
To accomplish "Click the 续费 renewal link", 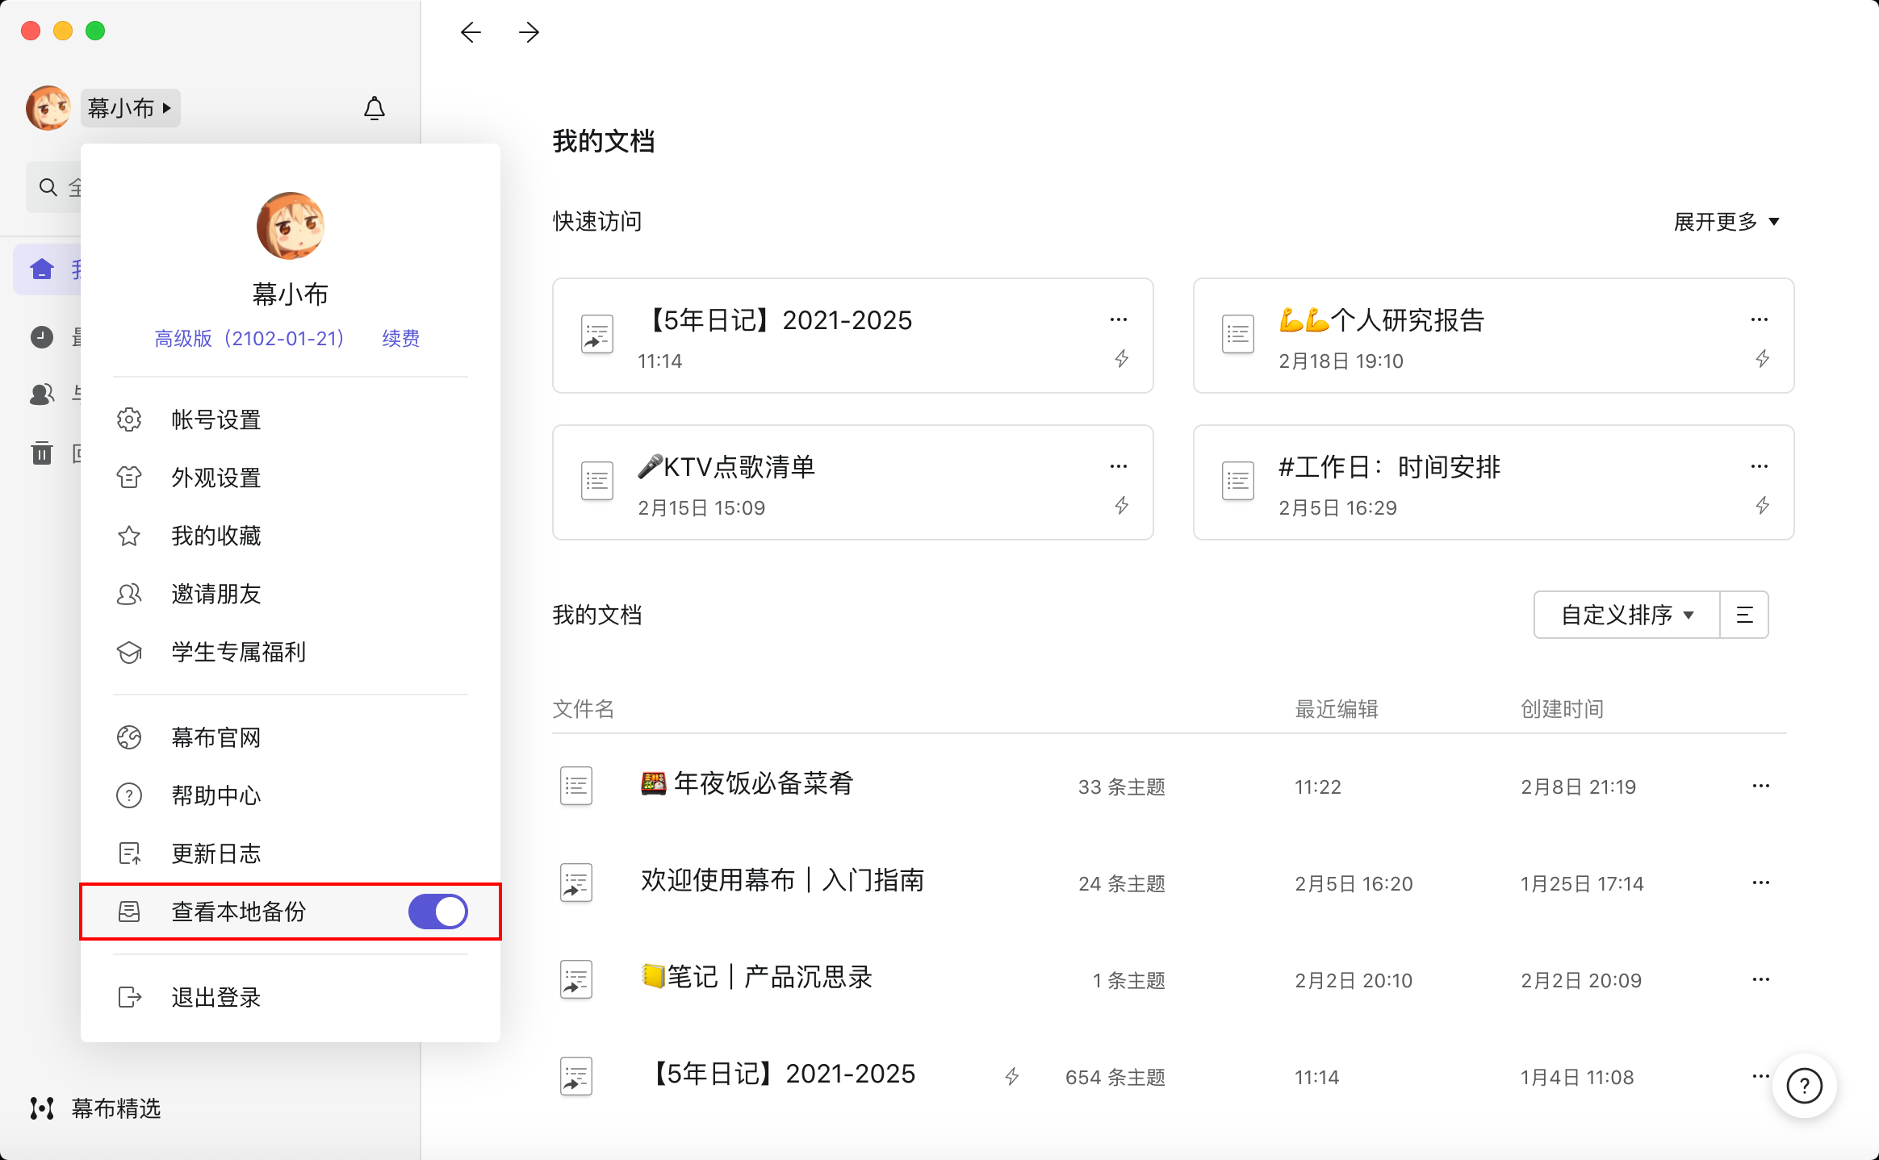I will click(x=401, y=338).
